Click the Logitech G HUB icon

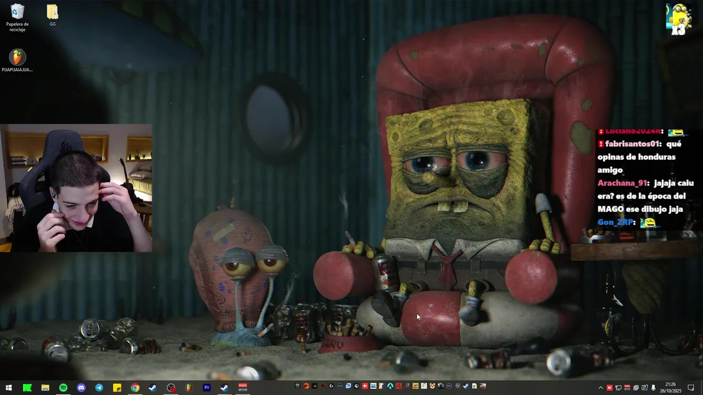click(332, 386)
